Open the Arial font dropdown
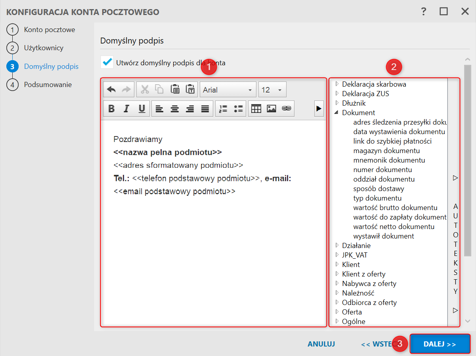The width and height of the screenshot is (476, 356). pyautogui.click(x=228, y=90)
